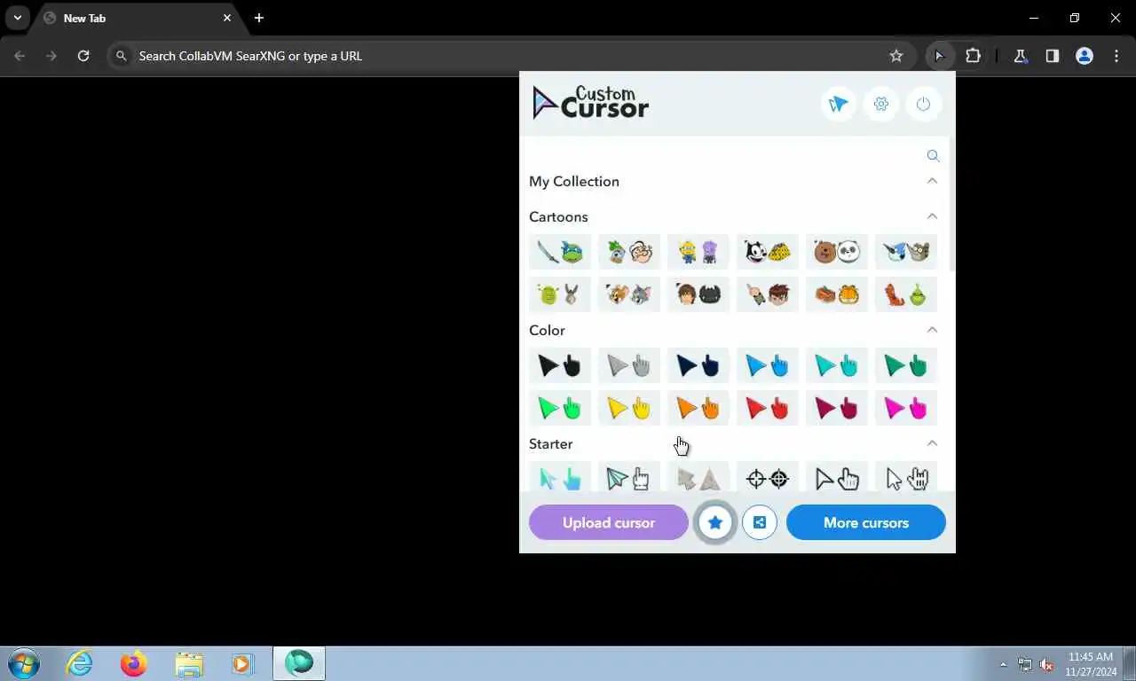Select the yellow color cursor
This screenshot has width=1136, height=681.
629,408
